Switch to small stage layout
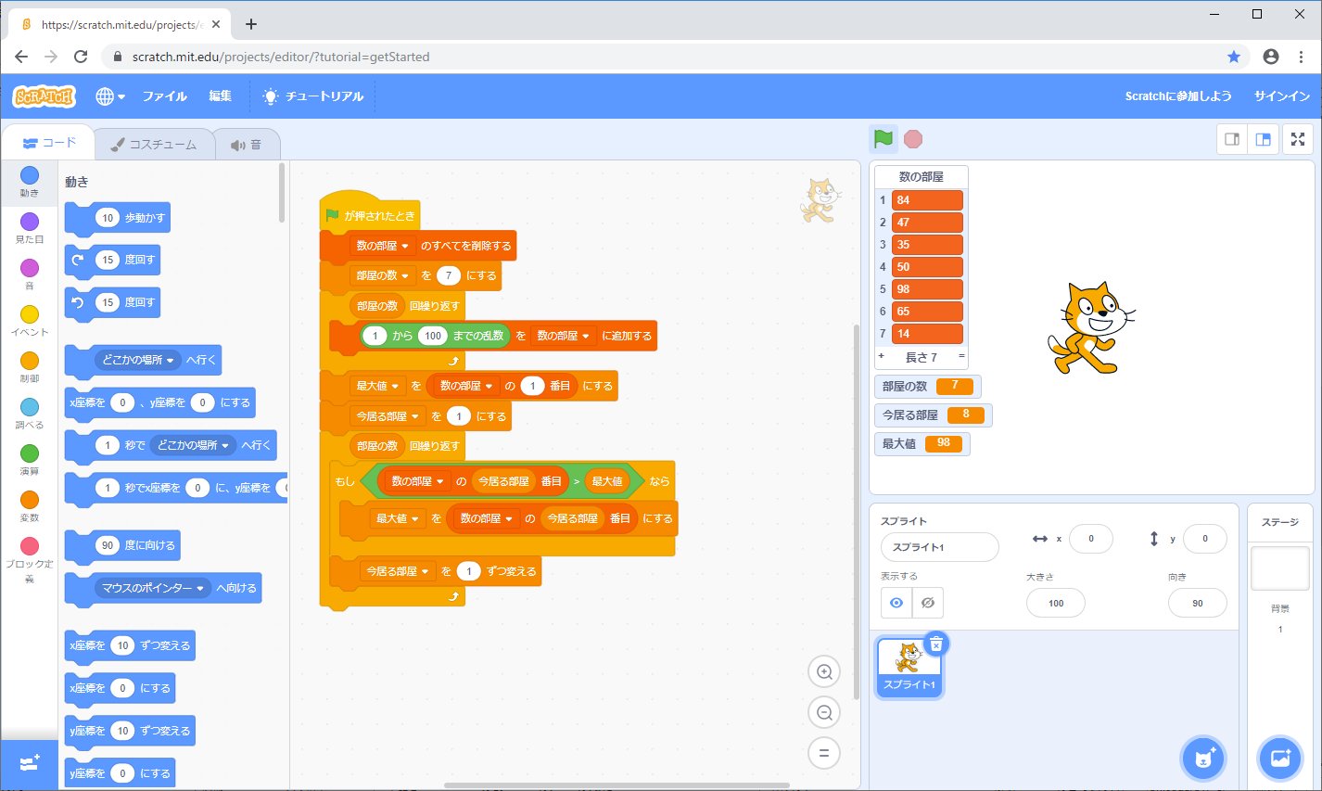1322x791 pixels. (1232, 139)
